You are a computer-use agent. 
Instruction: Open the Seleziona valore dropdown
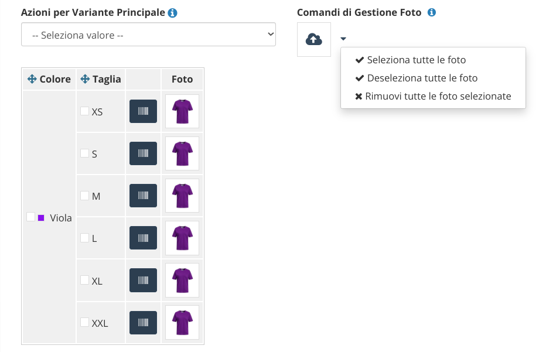pyautogui.click(x=148, y=35)
